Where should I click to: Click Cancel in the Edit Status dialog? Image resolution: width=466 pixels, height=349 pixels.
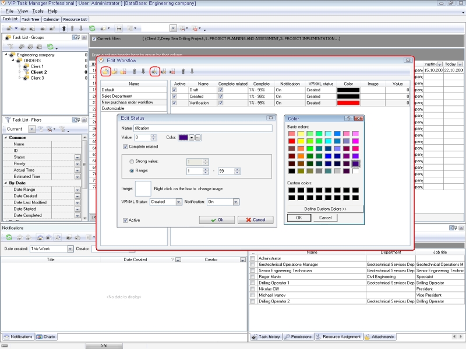click(255, 220)
